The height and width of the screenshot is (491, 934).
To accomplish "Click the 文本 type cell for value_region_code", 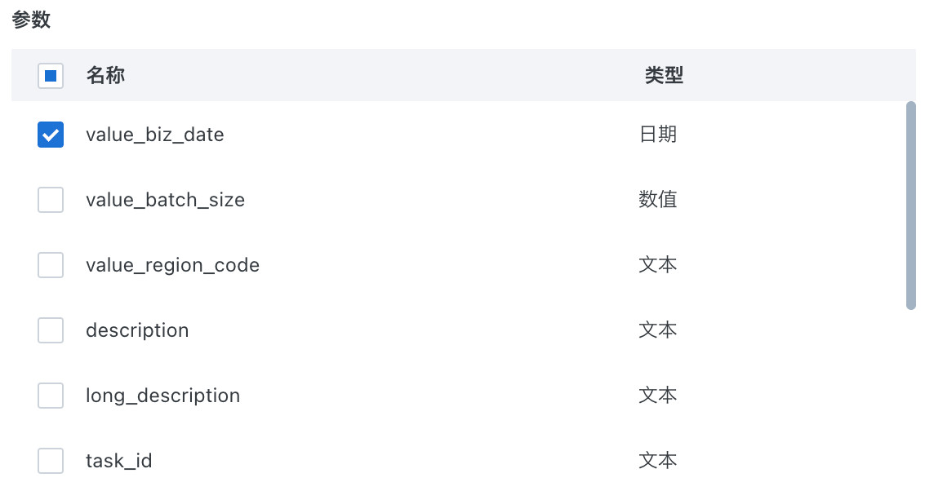I will click(x=658, y=265).
